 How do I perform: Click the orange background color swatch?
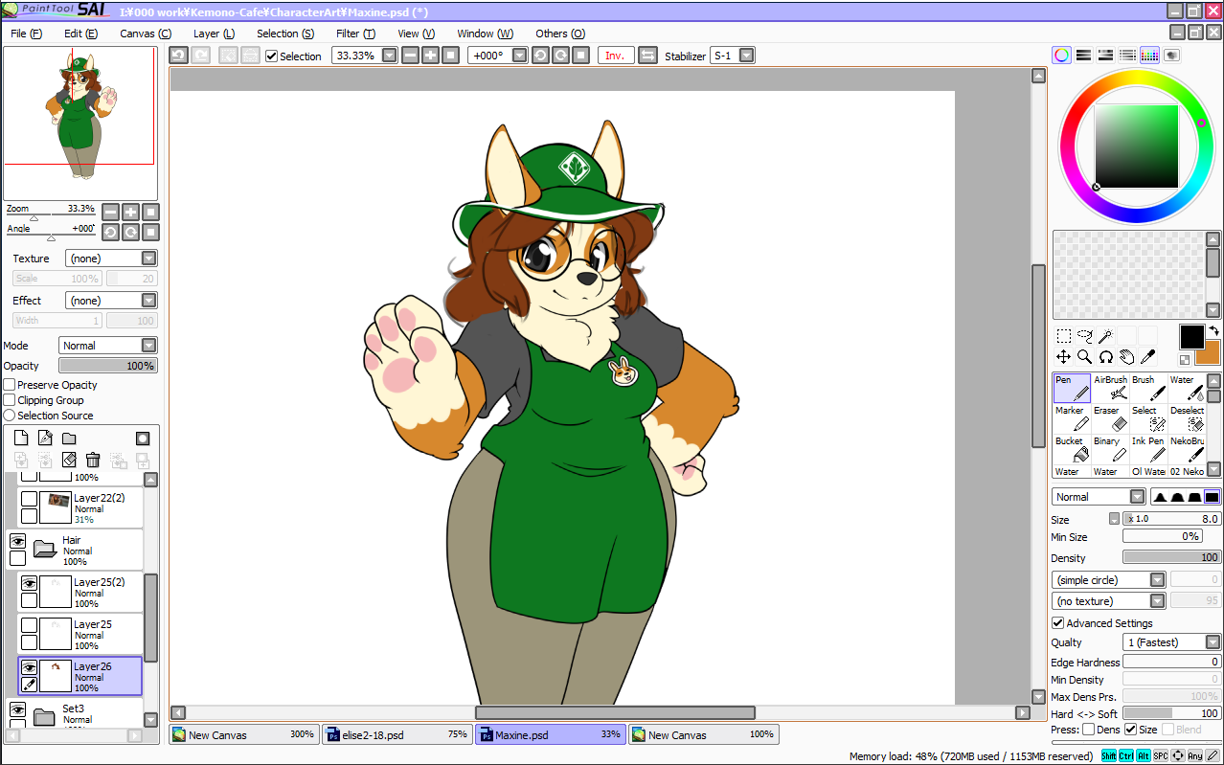coord(1211,354)
